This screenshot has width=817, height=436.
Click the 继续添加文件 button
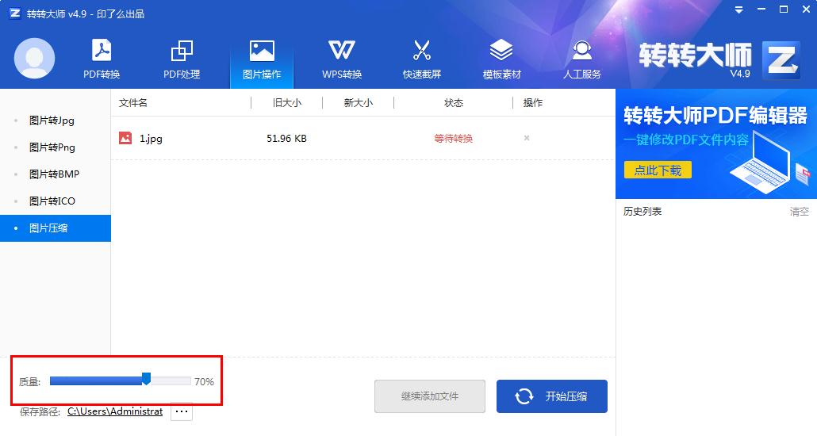[430, 396]
